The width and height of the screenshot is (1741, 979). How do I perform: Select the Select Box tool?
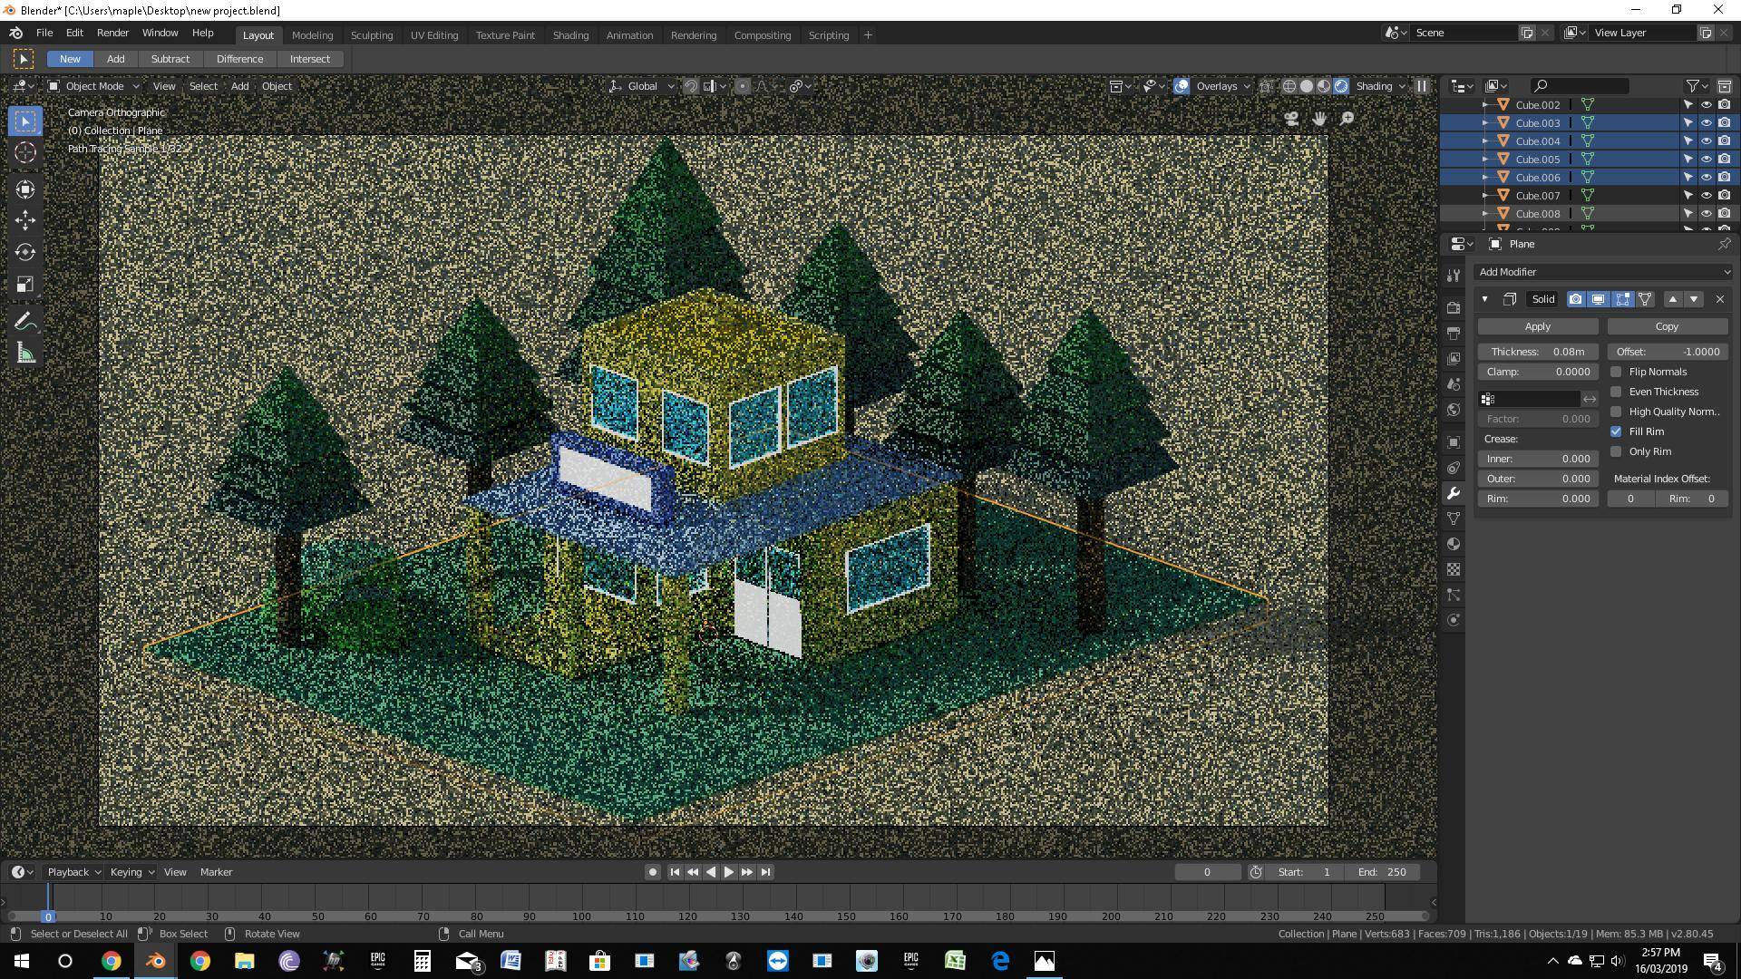[25, 121]
